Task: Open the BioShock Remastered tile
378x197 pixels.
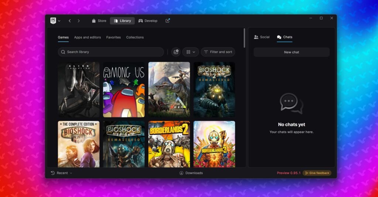Action: 124,144
